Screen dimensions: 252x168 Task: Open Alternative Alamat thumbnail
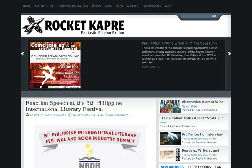click(x=170, y=106)
